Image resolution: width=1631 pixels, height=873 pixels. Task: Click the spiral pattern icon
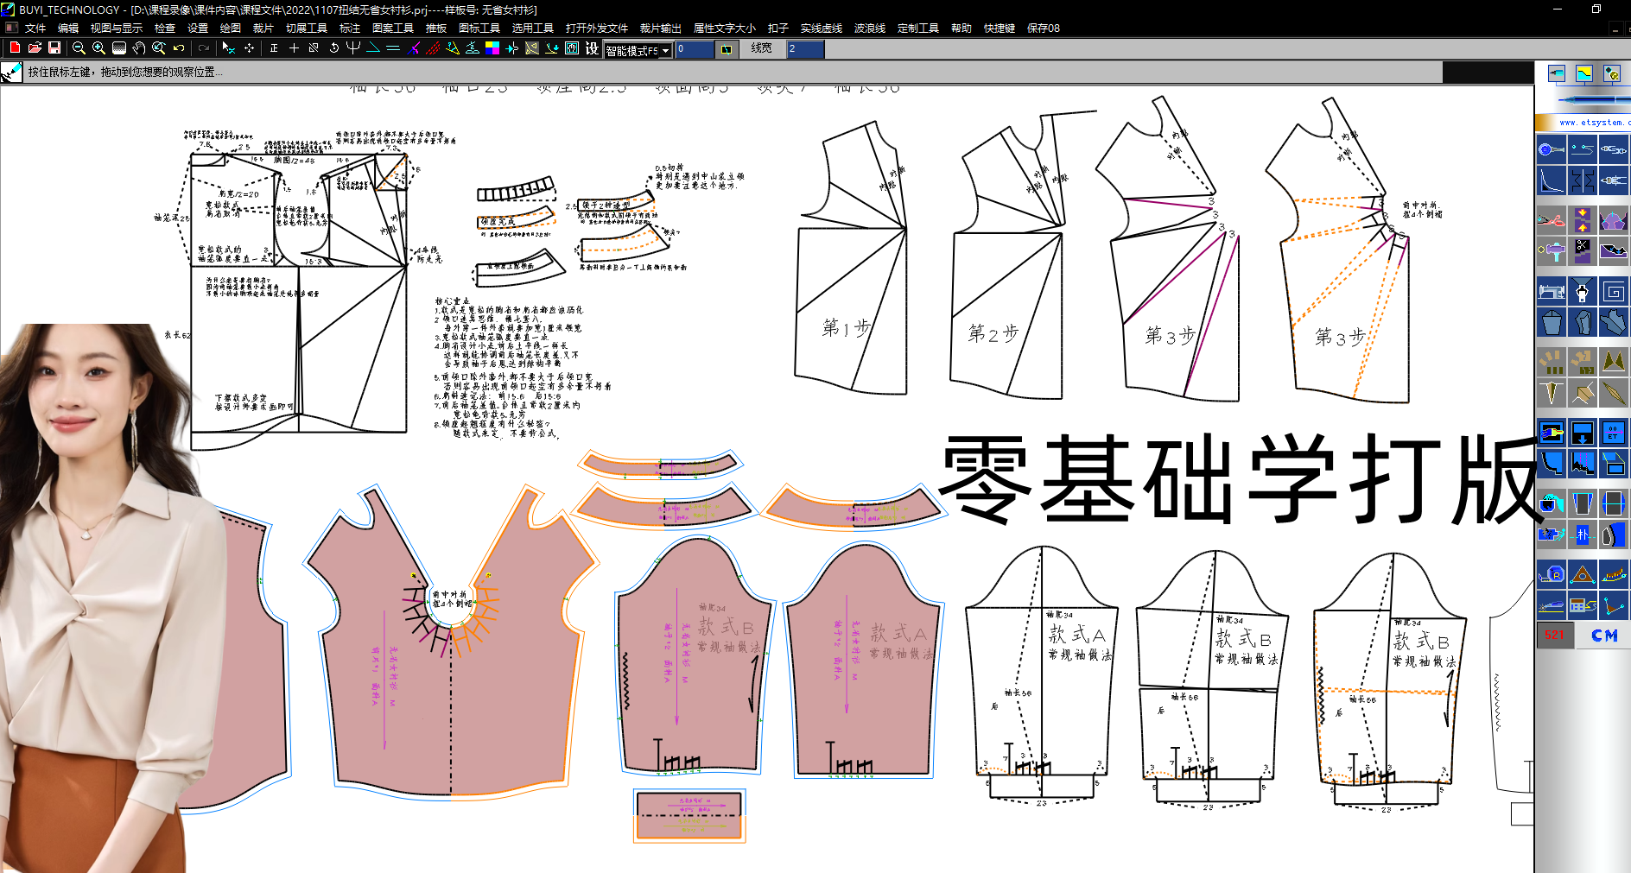point(1613,291)
